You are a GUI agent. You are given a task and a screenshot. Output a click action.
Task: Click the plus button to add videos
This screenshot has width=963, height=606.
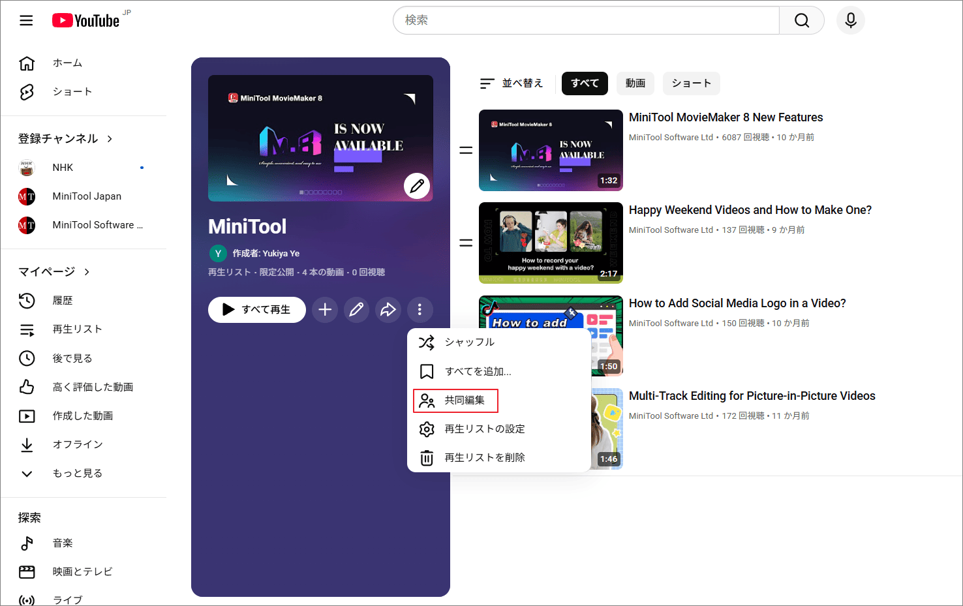[325, 310]
